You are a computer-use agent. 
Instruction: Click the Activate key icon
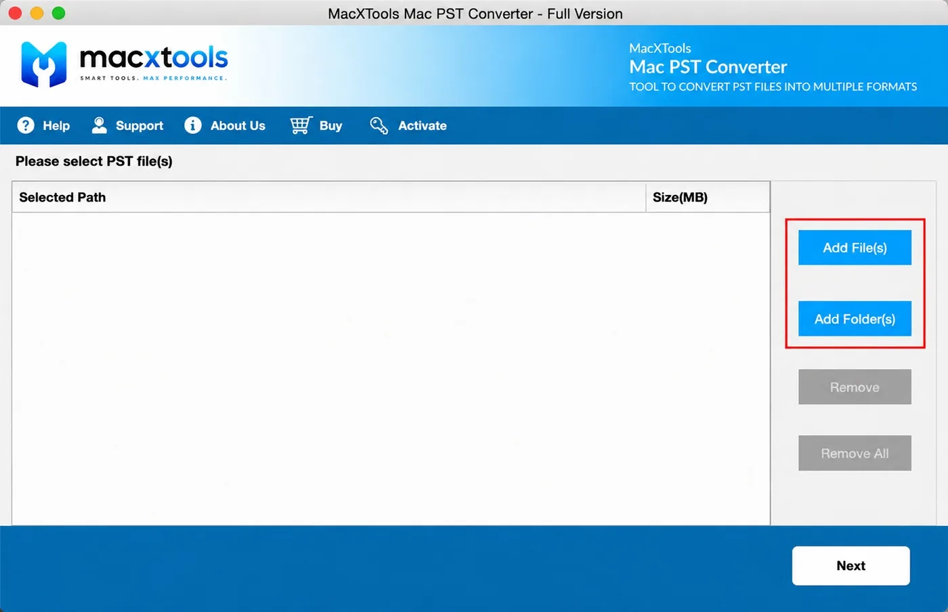pyautogui.click(x=379, y=125)
